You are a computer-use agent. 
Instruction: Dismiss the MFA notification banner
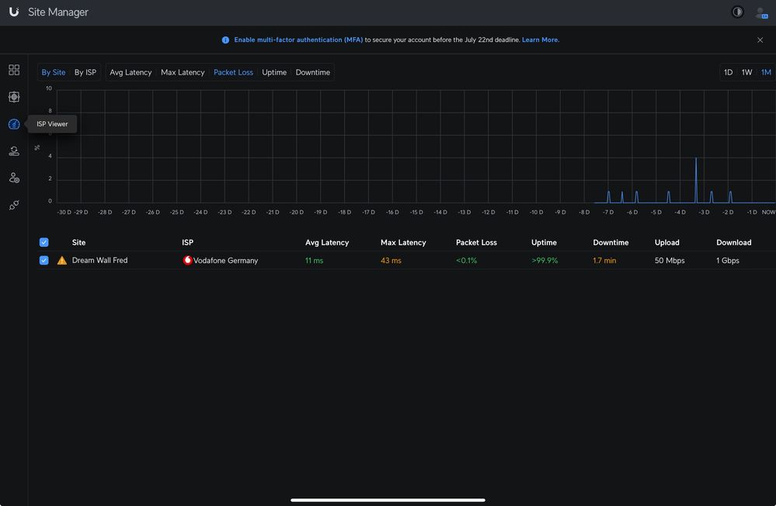point(760,40)
